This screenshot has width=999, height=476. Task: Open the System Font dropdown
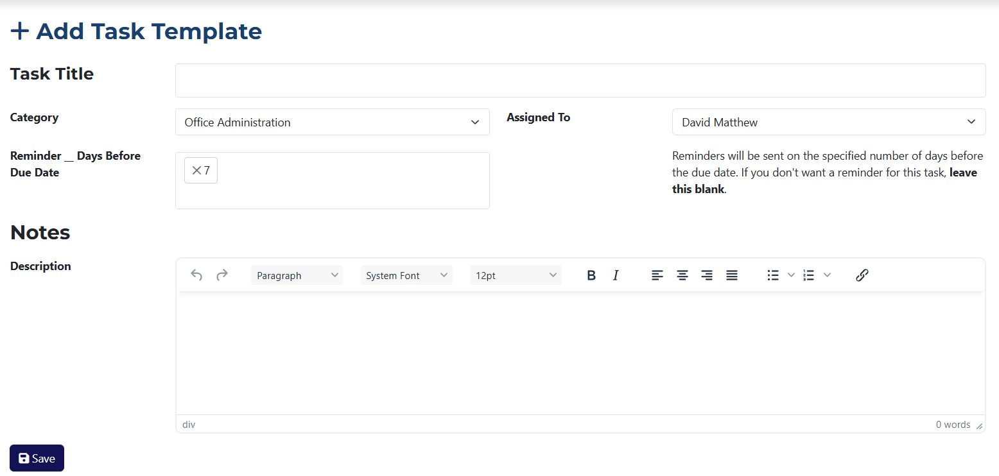(x=406, y=275)
